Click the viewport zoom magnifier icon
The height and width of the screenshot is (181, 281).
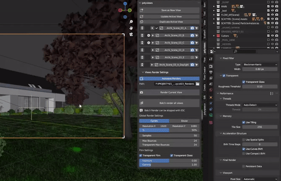pyautogui.click(x=131, y=22)
